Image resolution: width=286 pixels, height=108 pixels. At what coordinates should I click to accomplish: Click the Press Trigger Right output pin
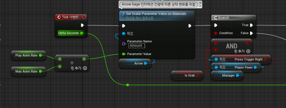pyautogui.click(x=265, y=59)
